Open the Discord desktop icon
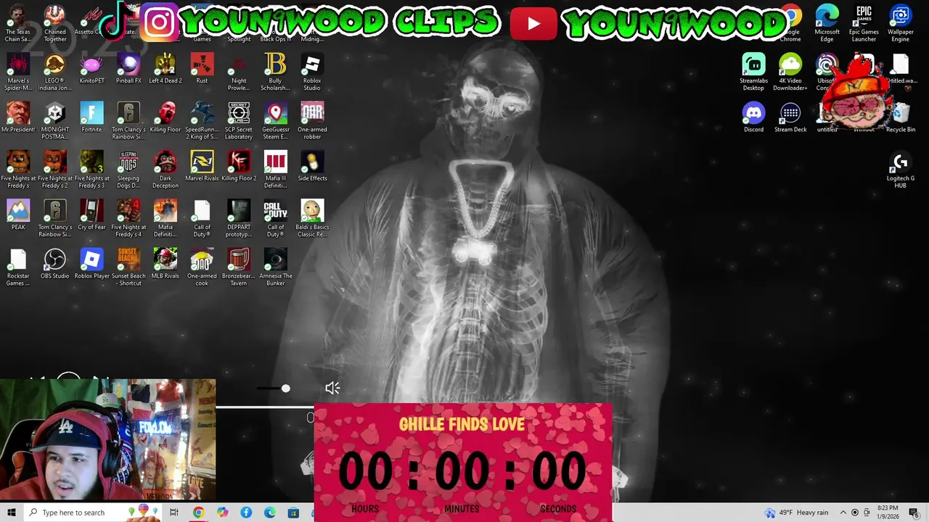Screen dimensions: 929x522 753,118
